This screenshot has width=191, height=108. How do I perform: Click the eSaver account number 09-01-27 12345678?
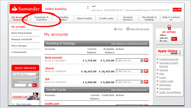click(x=55, y=71)
